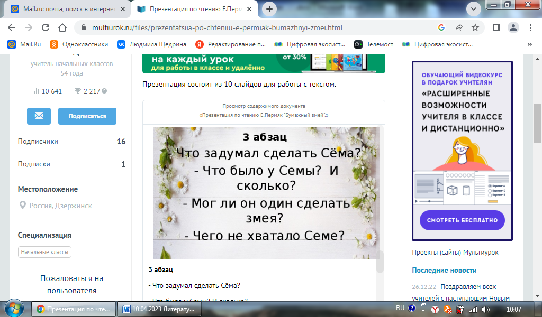Screen dimensions: 542x317
Task: Share this page using the share icon
Action: (458, 27)
